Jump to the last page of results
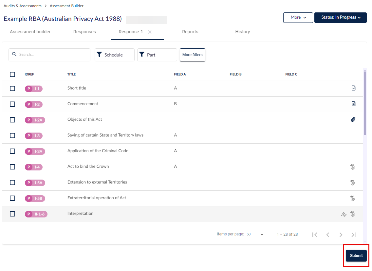Viewport: 372px width, 271px height. (x=354, y=234)
